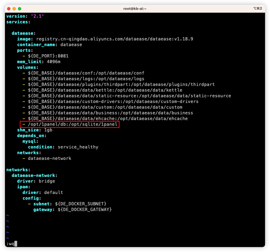
Task: Click the ⌥⌘2 shortcut indicator in title bar
Action: pyautogui.click(x=258, y=9)
